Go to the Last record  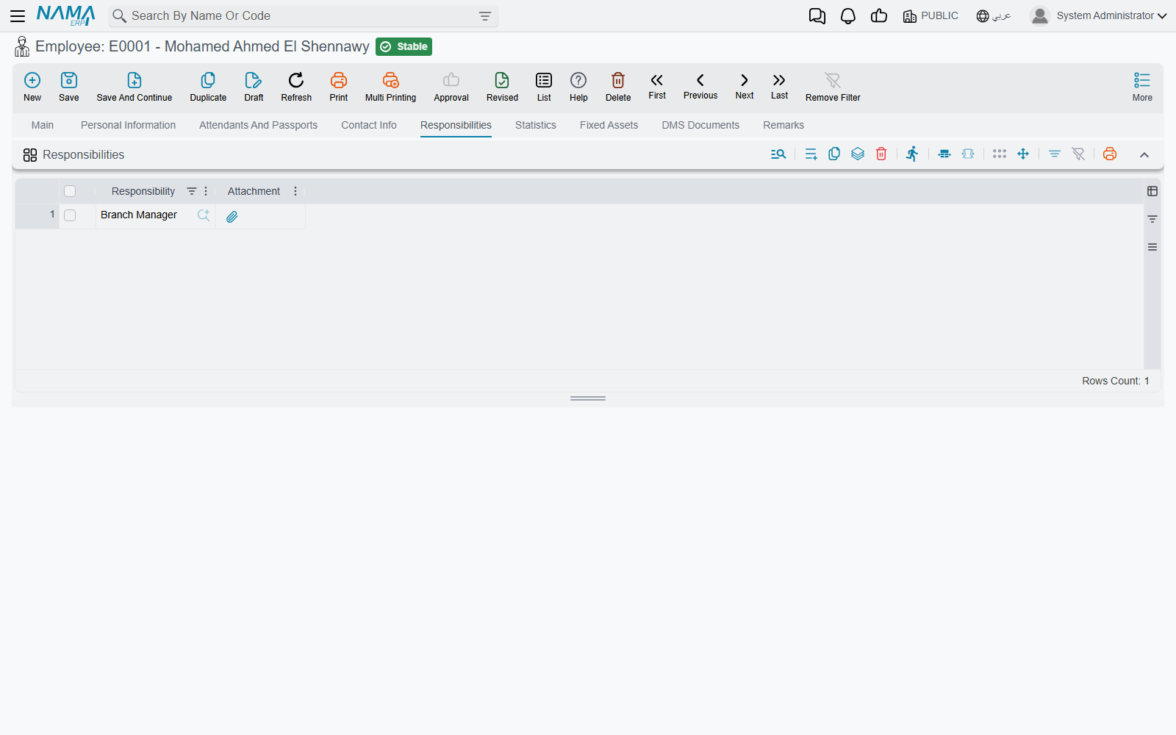[779, 86]
